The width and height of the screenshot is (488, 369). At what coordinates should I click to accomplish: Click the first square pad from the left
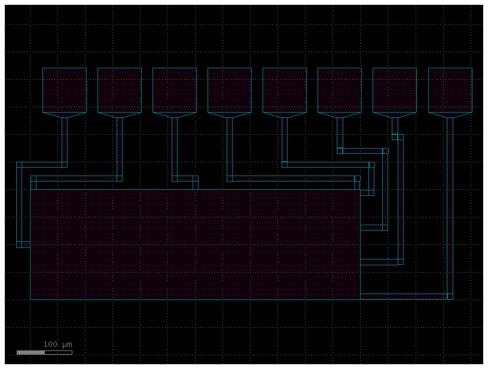coord(65,90)
